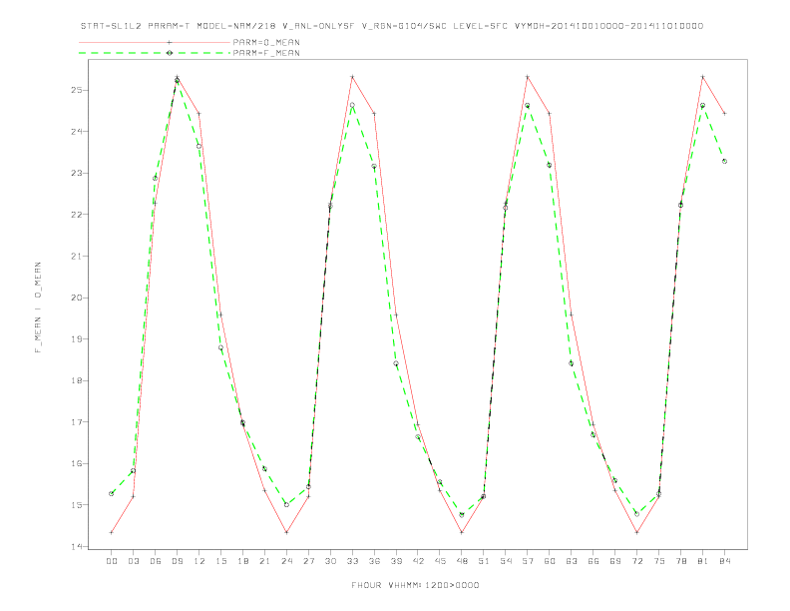Click x-axis forecast hour label 78

[x=681, y=561]
